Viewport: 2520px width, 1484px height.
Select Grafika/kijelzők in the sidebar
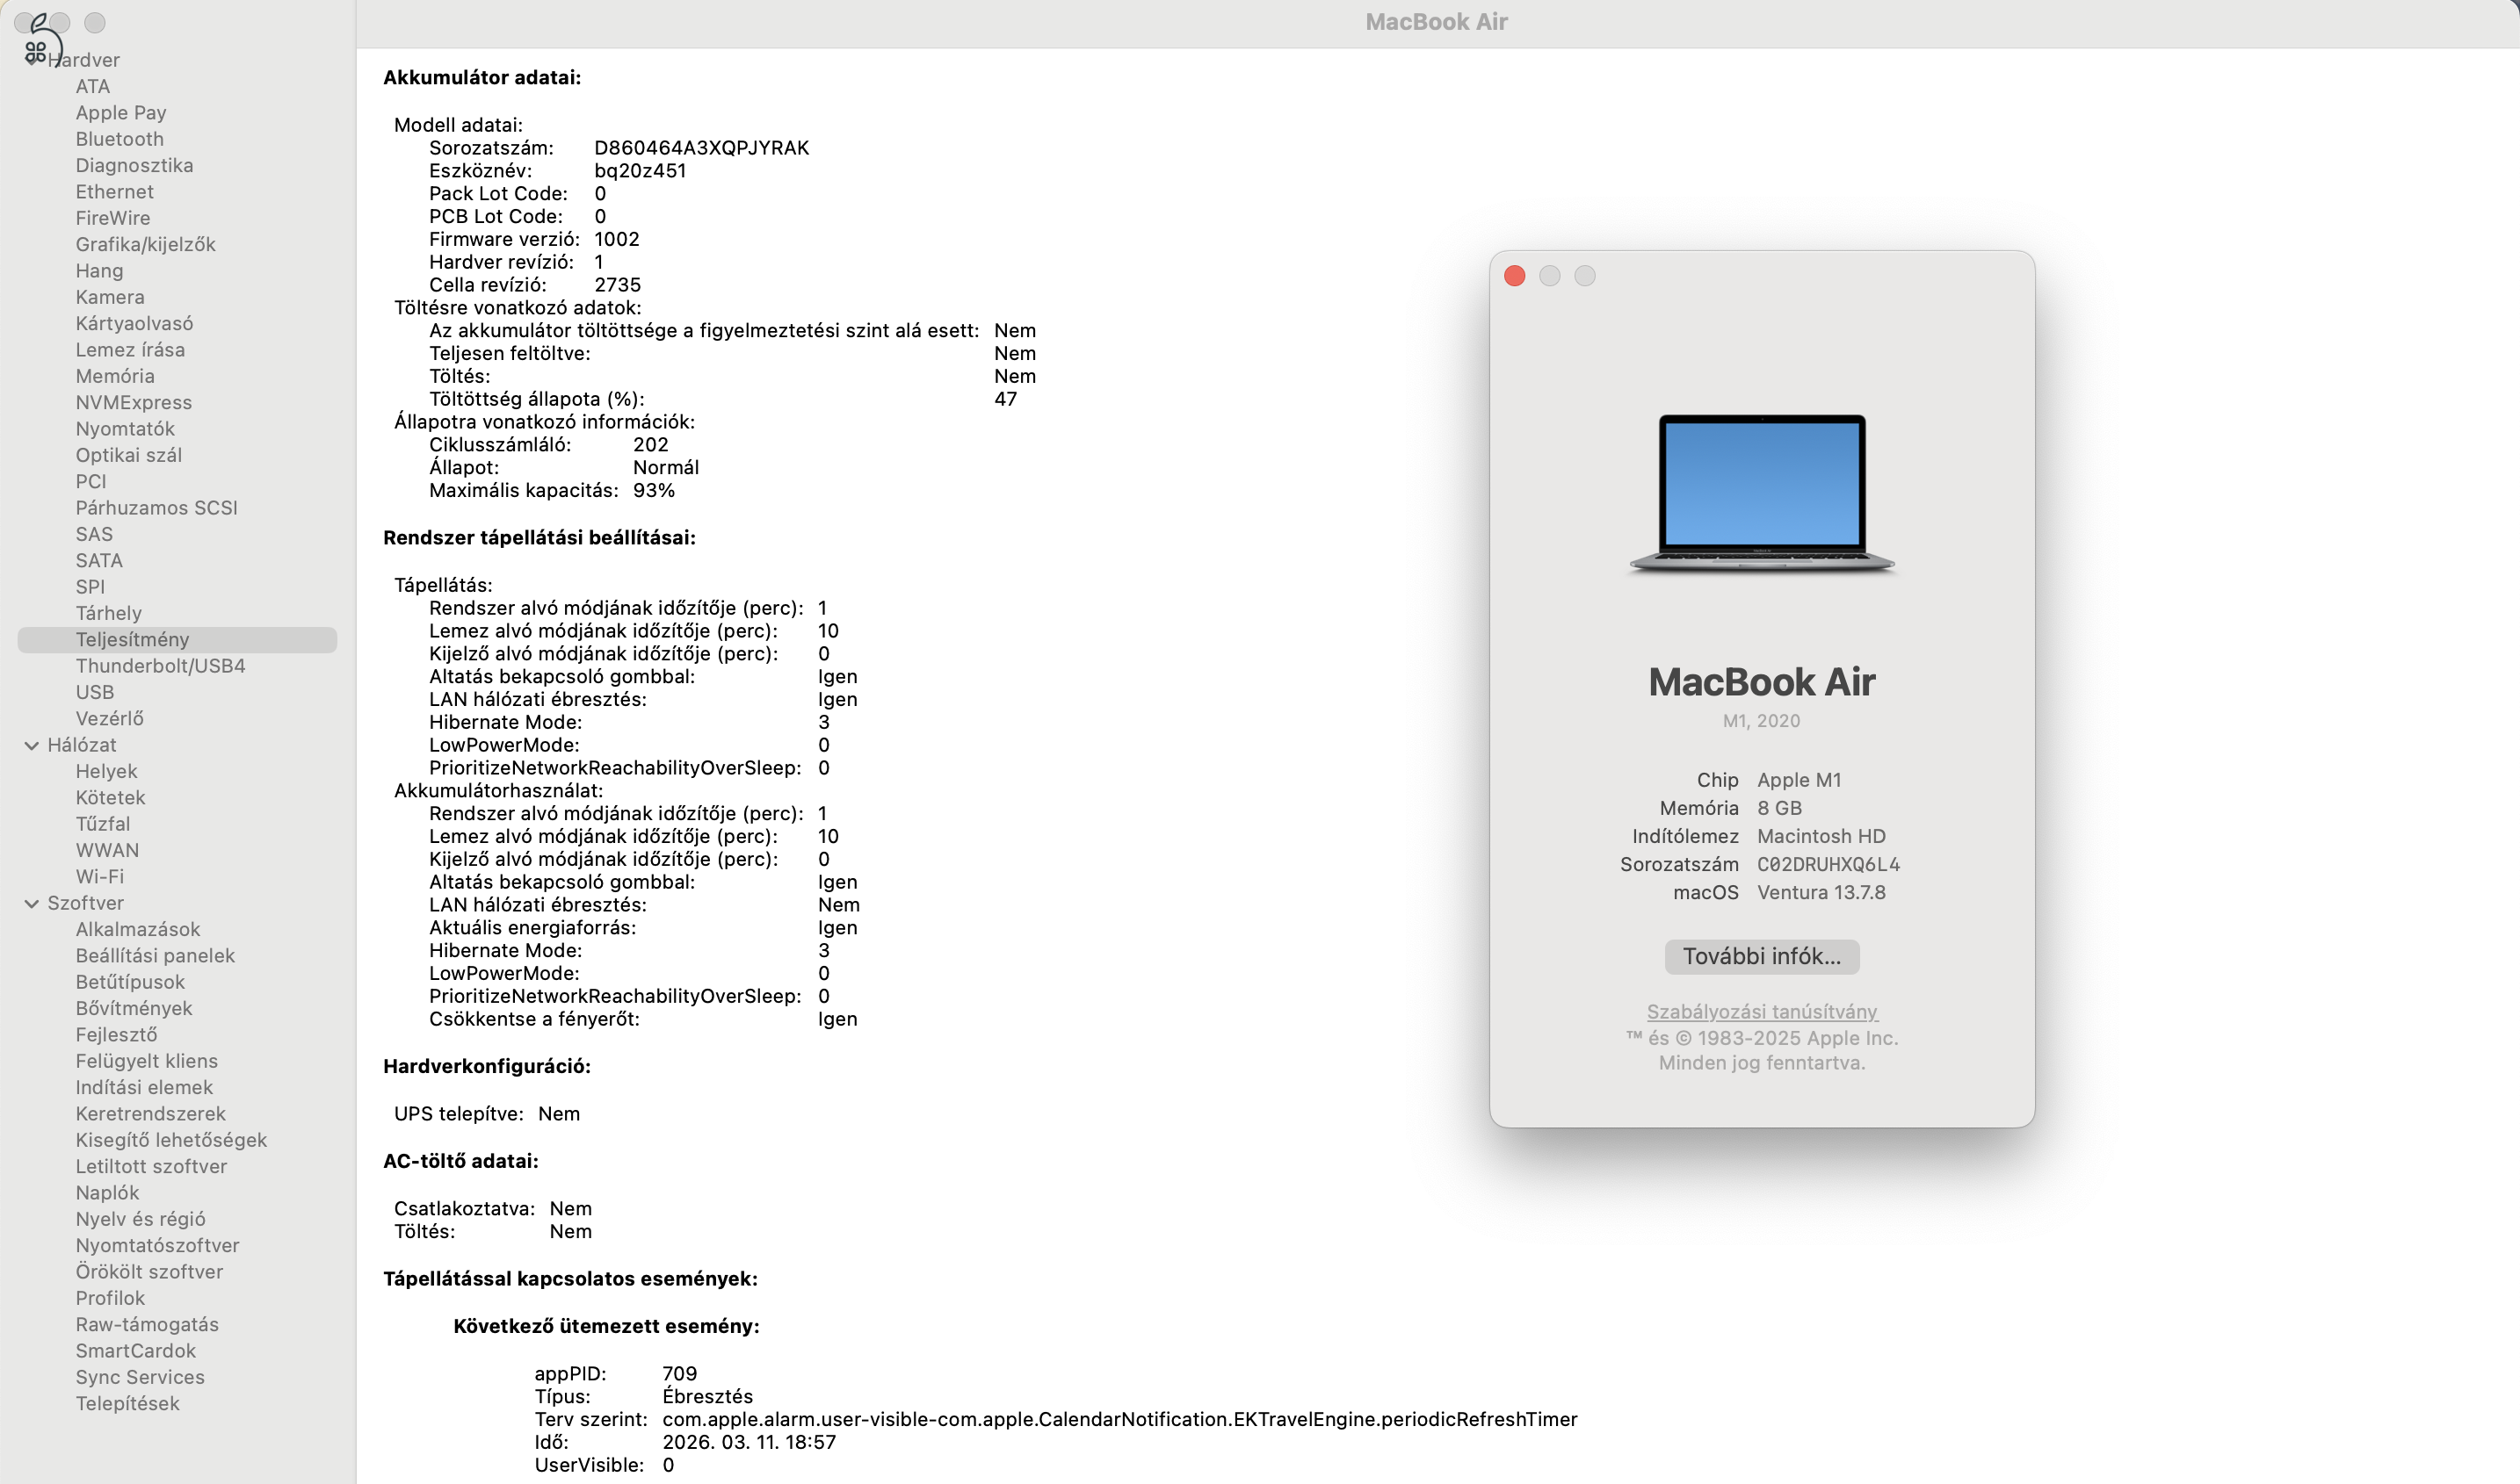tap(145, 244)
